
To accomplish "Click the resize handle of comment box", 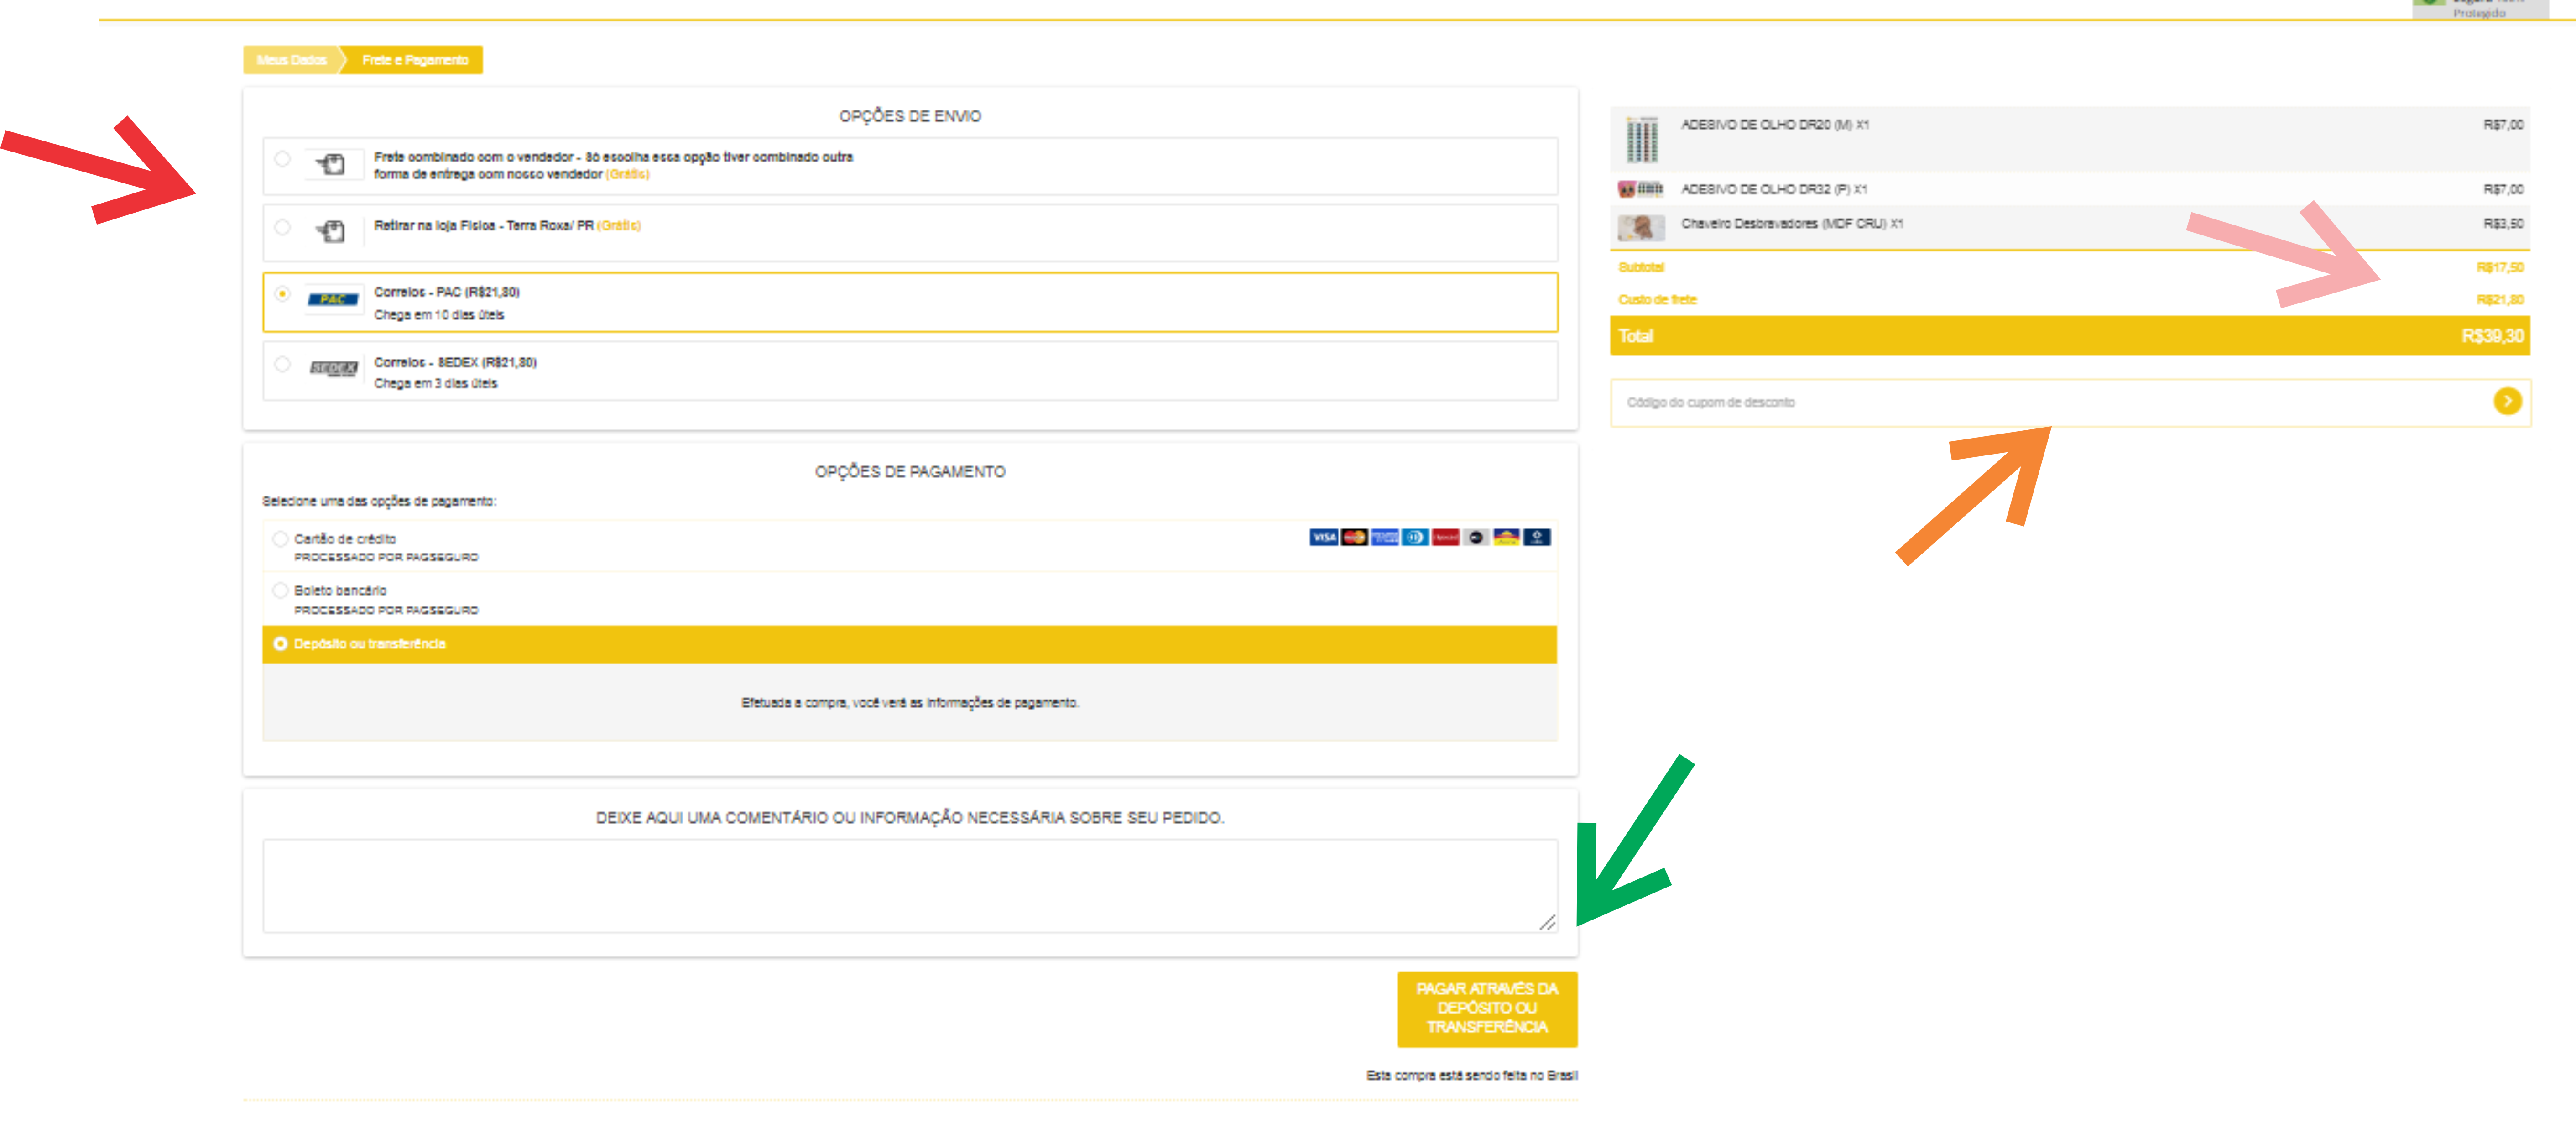I will tap(1548, 923).
